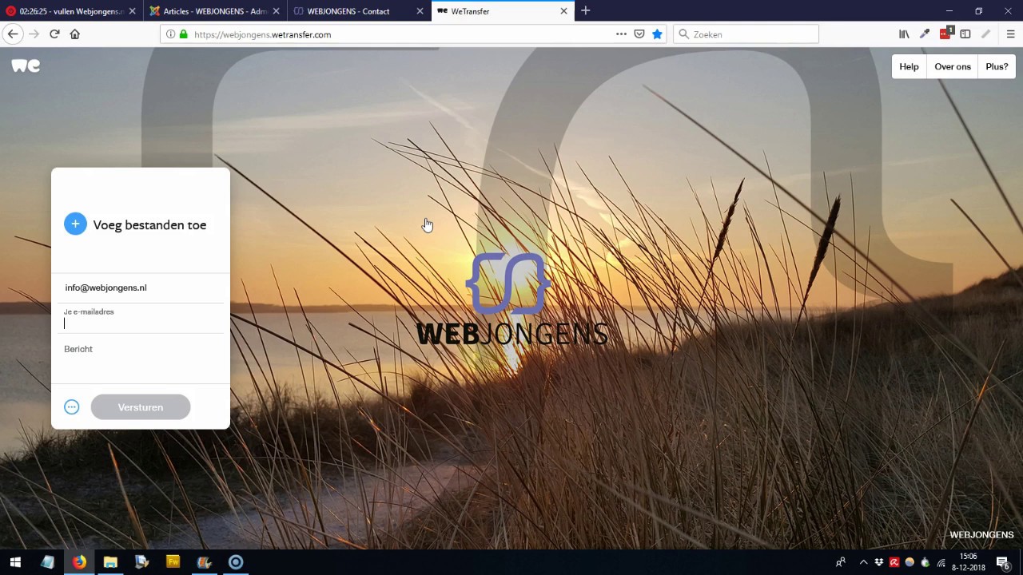The width and height of the screenshot is (1023, 575).
Task: Open File Explorer from the taskbar
Action: coord(110,562)
